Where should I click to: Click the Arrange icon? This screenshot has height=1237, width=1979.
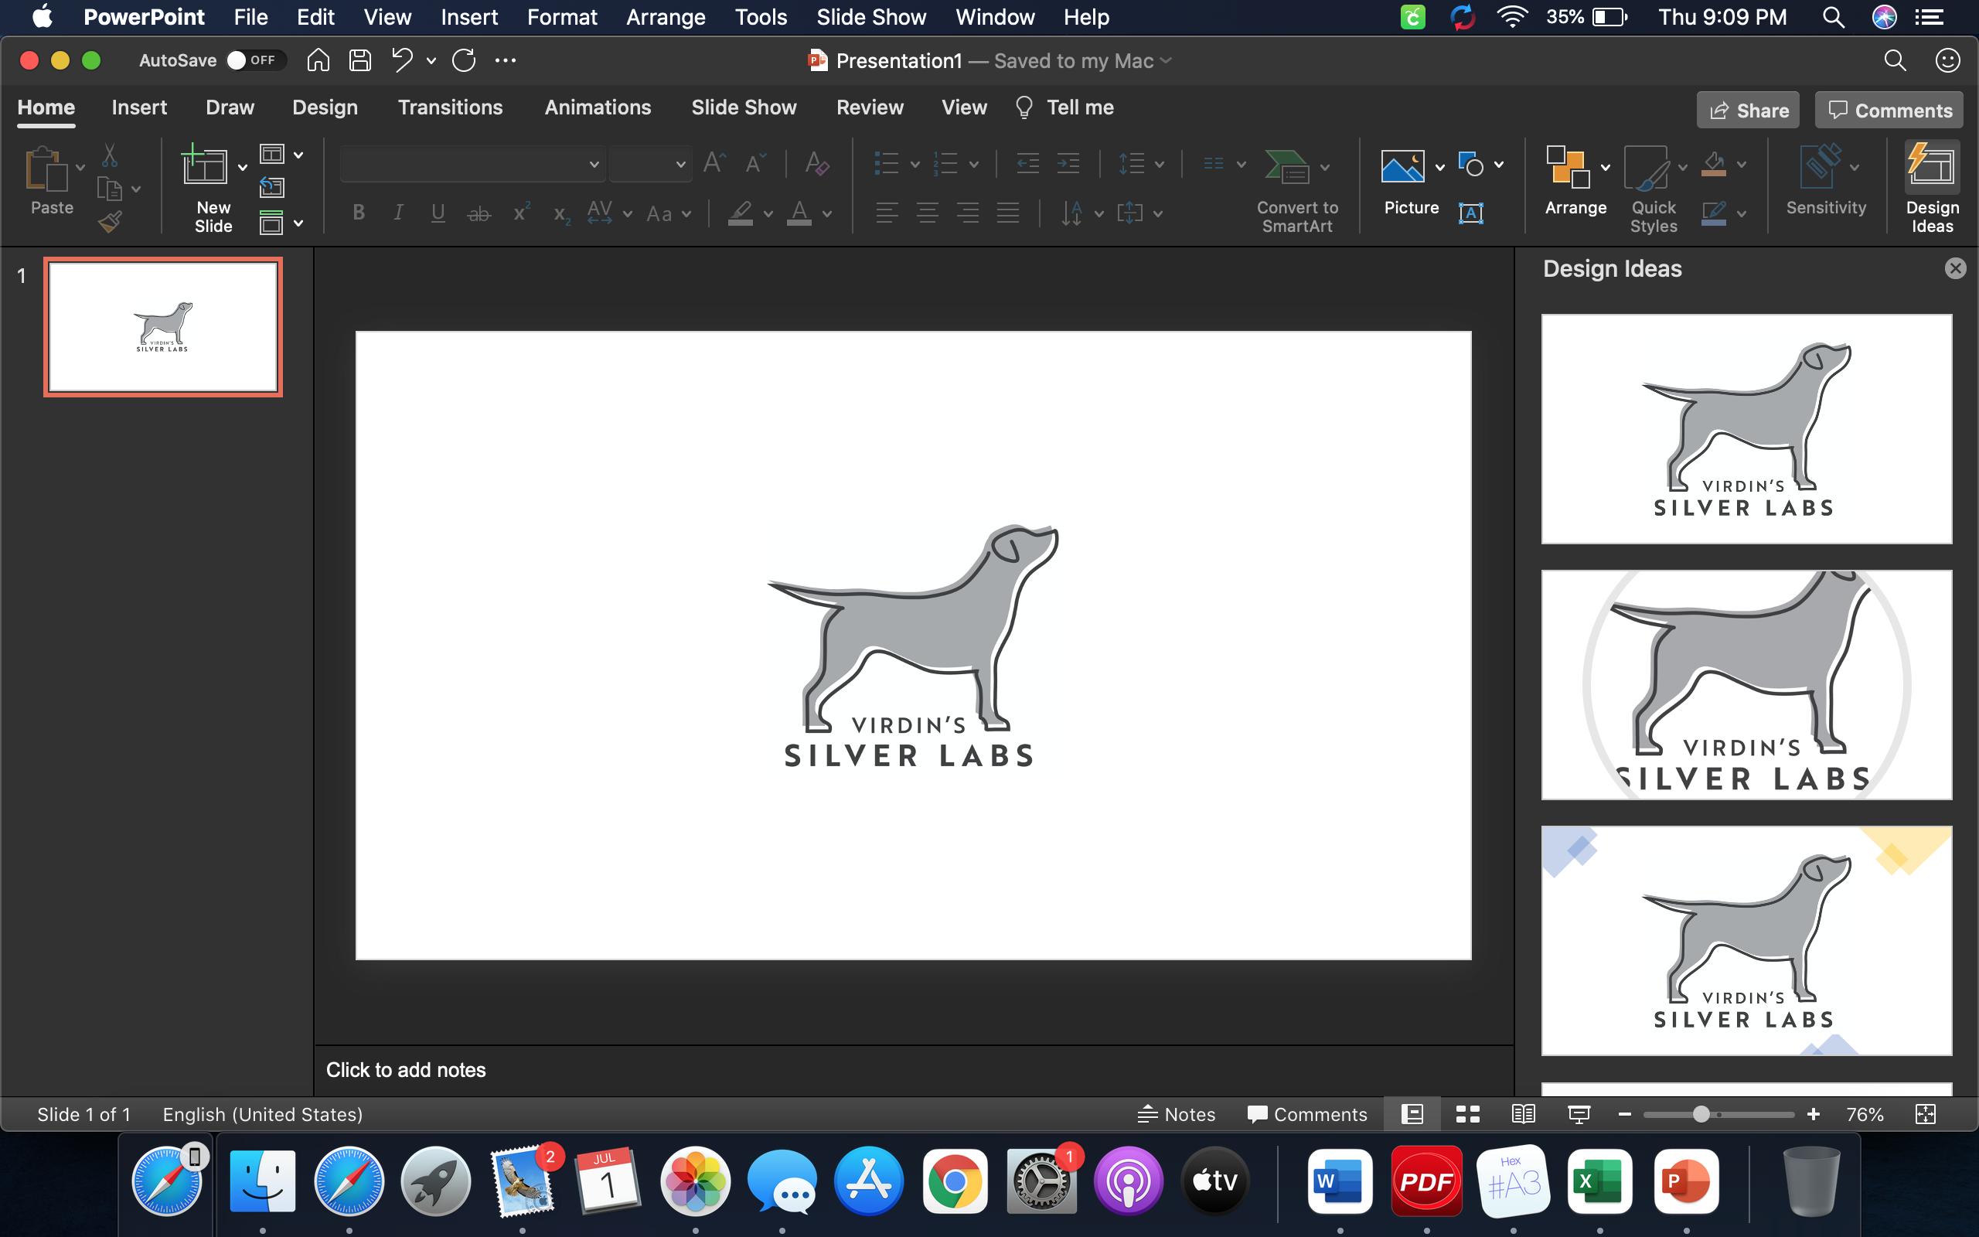[1567, 167]
